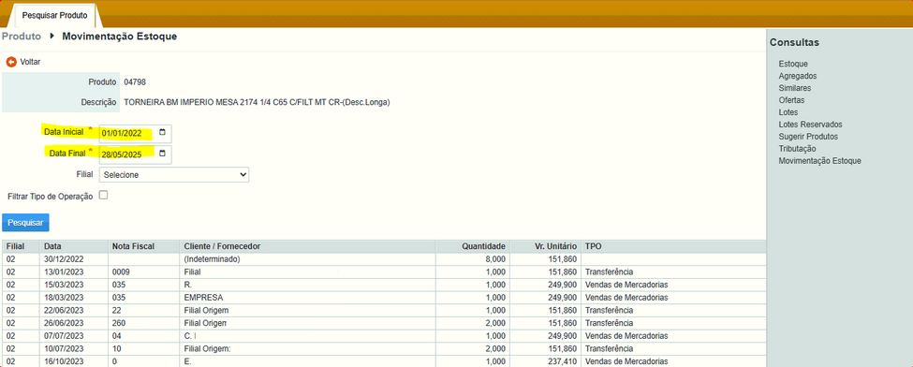Click the orange Voltar back arrow icon

pos(11,61)
